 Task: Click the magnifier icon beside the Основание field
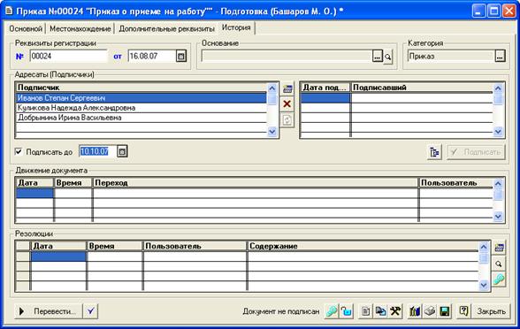[387, 57]
